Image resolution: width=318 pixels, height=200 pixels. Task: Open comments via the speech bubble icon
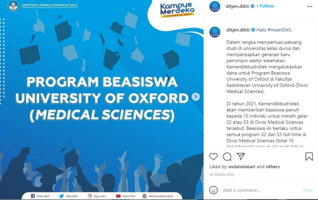(x=228, y=157)
